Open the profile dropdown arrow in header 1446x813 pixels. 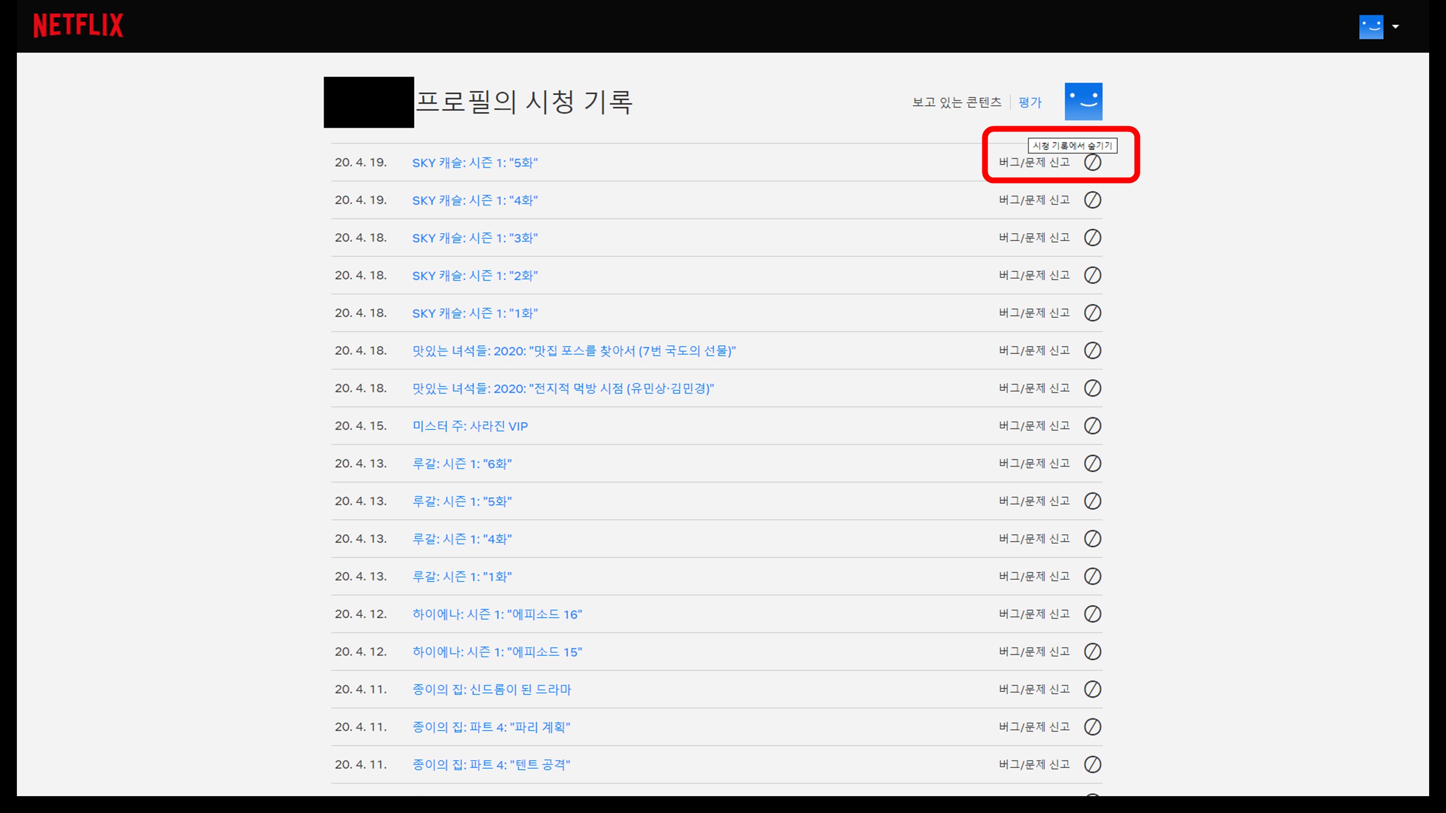pyautogui.click(x=1395, y=26)
